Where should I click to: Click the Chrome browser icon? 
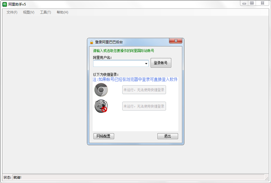click(101, 90)
